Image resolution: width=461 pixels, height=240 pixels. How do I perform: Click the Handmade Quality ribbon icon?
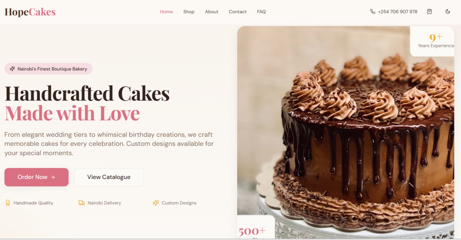pos(8,203)
